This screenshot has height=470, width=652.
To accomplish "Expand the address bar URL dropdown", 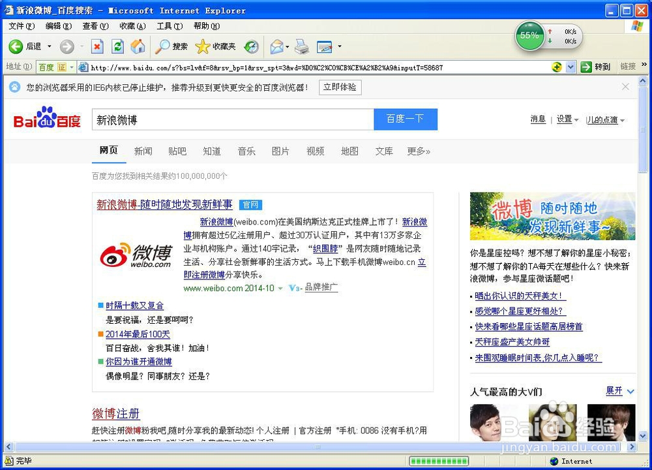I will 570,67.
